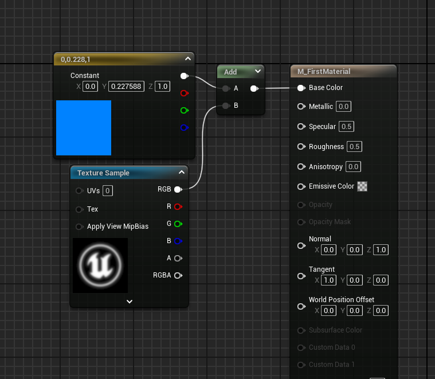The width and height of the screenshot is (435, 379).
Task: Edit the World Position Offset Y field
Action: click(355, 310)
